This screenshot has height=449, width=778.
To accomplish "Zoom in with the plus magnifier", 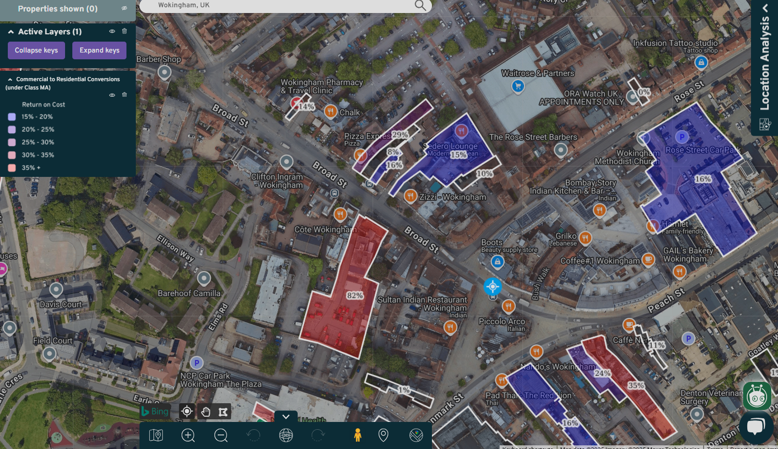I will coord(188,435).
